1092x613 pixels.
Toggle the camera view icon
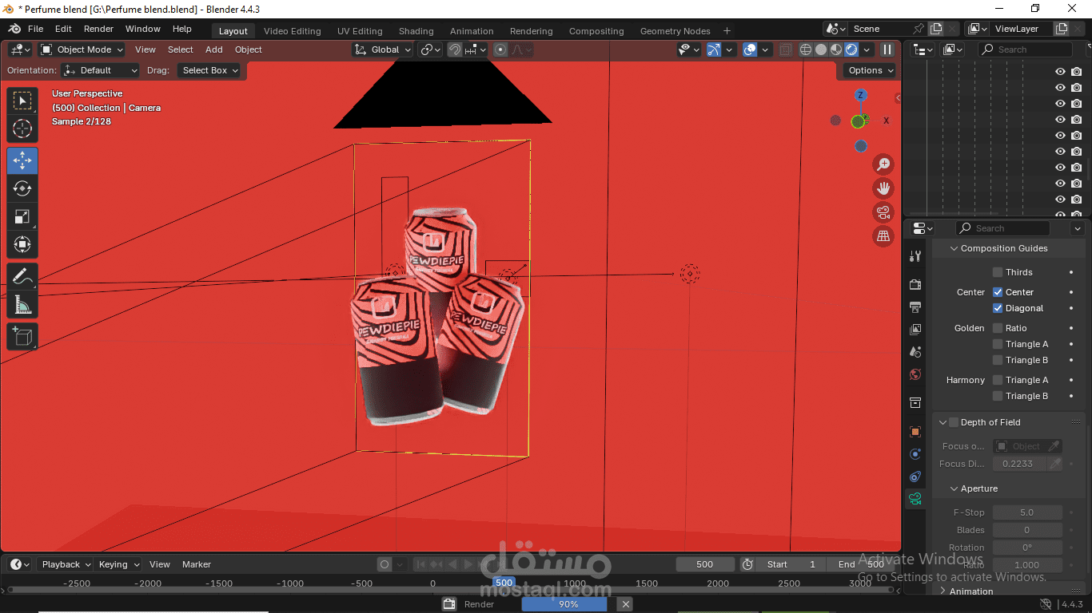(883, 212)
